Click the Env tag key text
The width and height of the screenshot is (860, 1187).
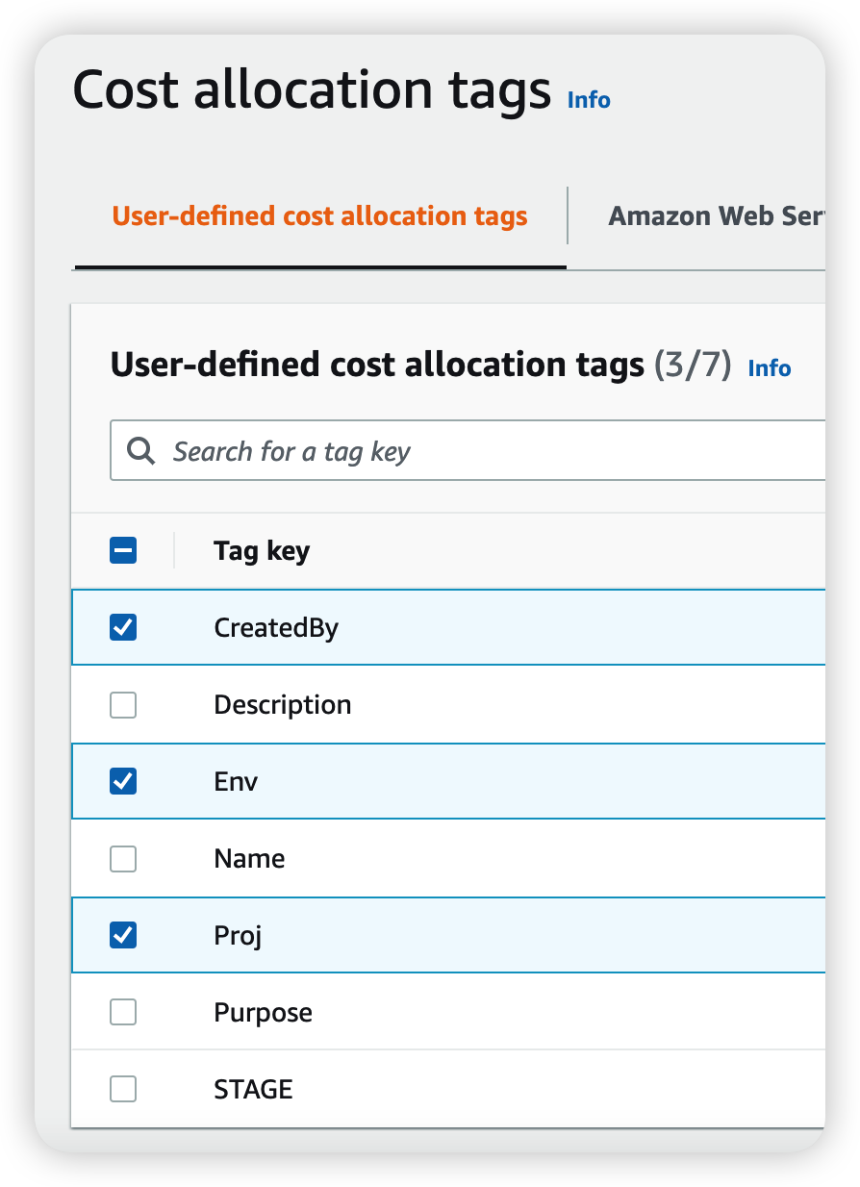tap(236, 781)
